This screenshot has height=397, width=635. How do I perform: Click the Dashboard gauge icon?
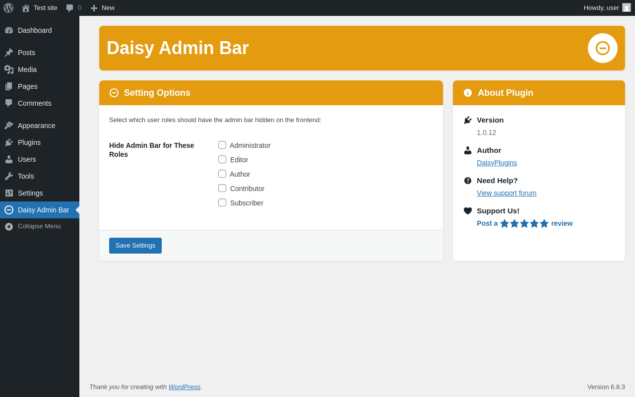pyautogui.click(x=9, y=30)
